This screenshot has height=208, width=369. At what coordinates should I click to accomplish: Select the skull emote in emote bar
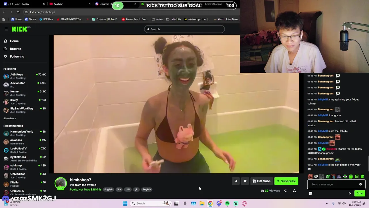316,177
